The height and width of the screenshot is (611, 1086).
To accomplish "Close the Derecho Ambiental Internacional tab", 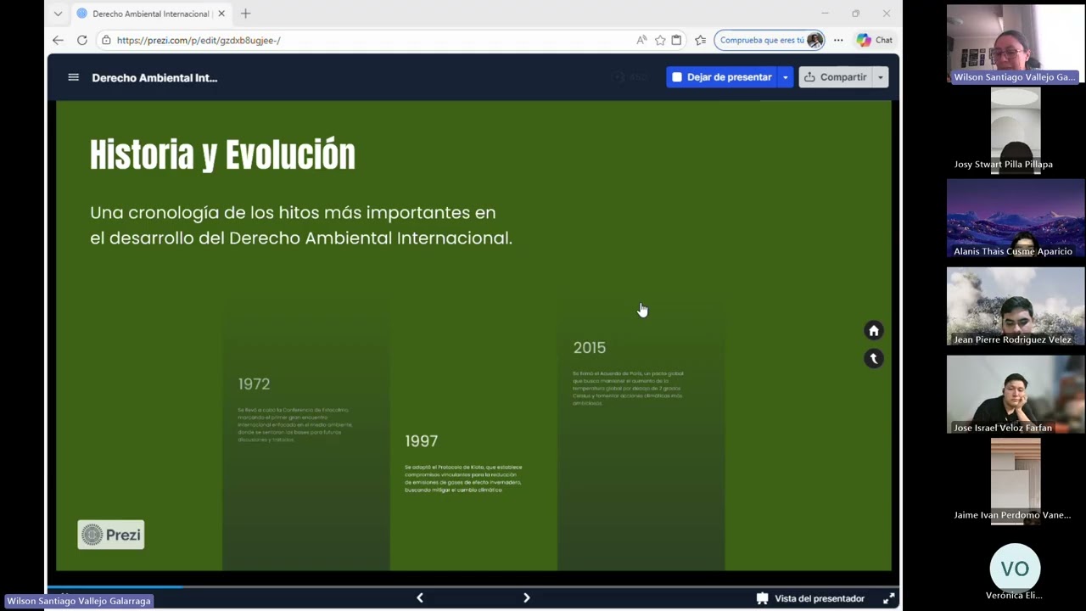I will (221, 14).
